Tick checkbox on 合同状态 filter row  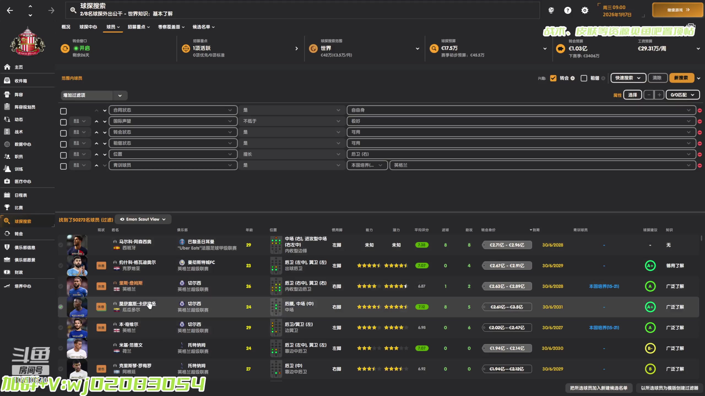pyautogui.click(x=63, y=111)
